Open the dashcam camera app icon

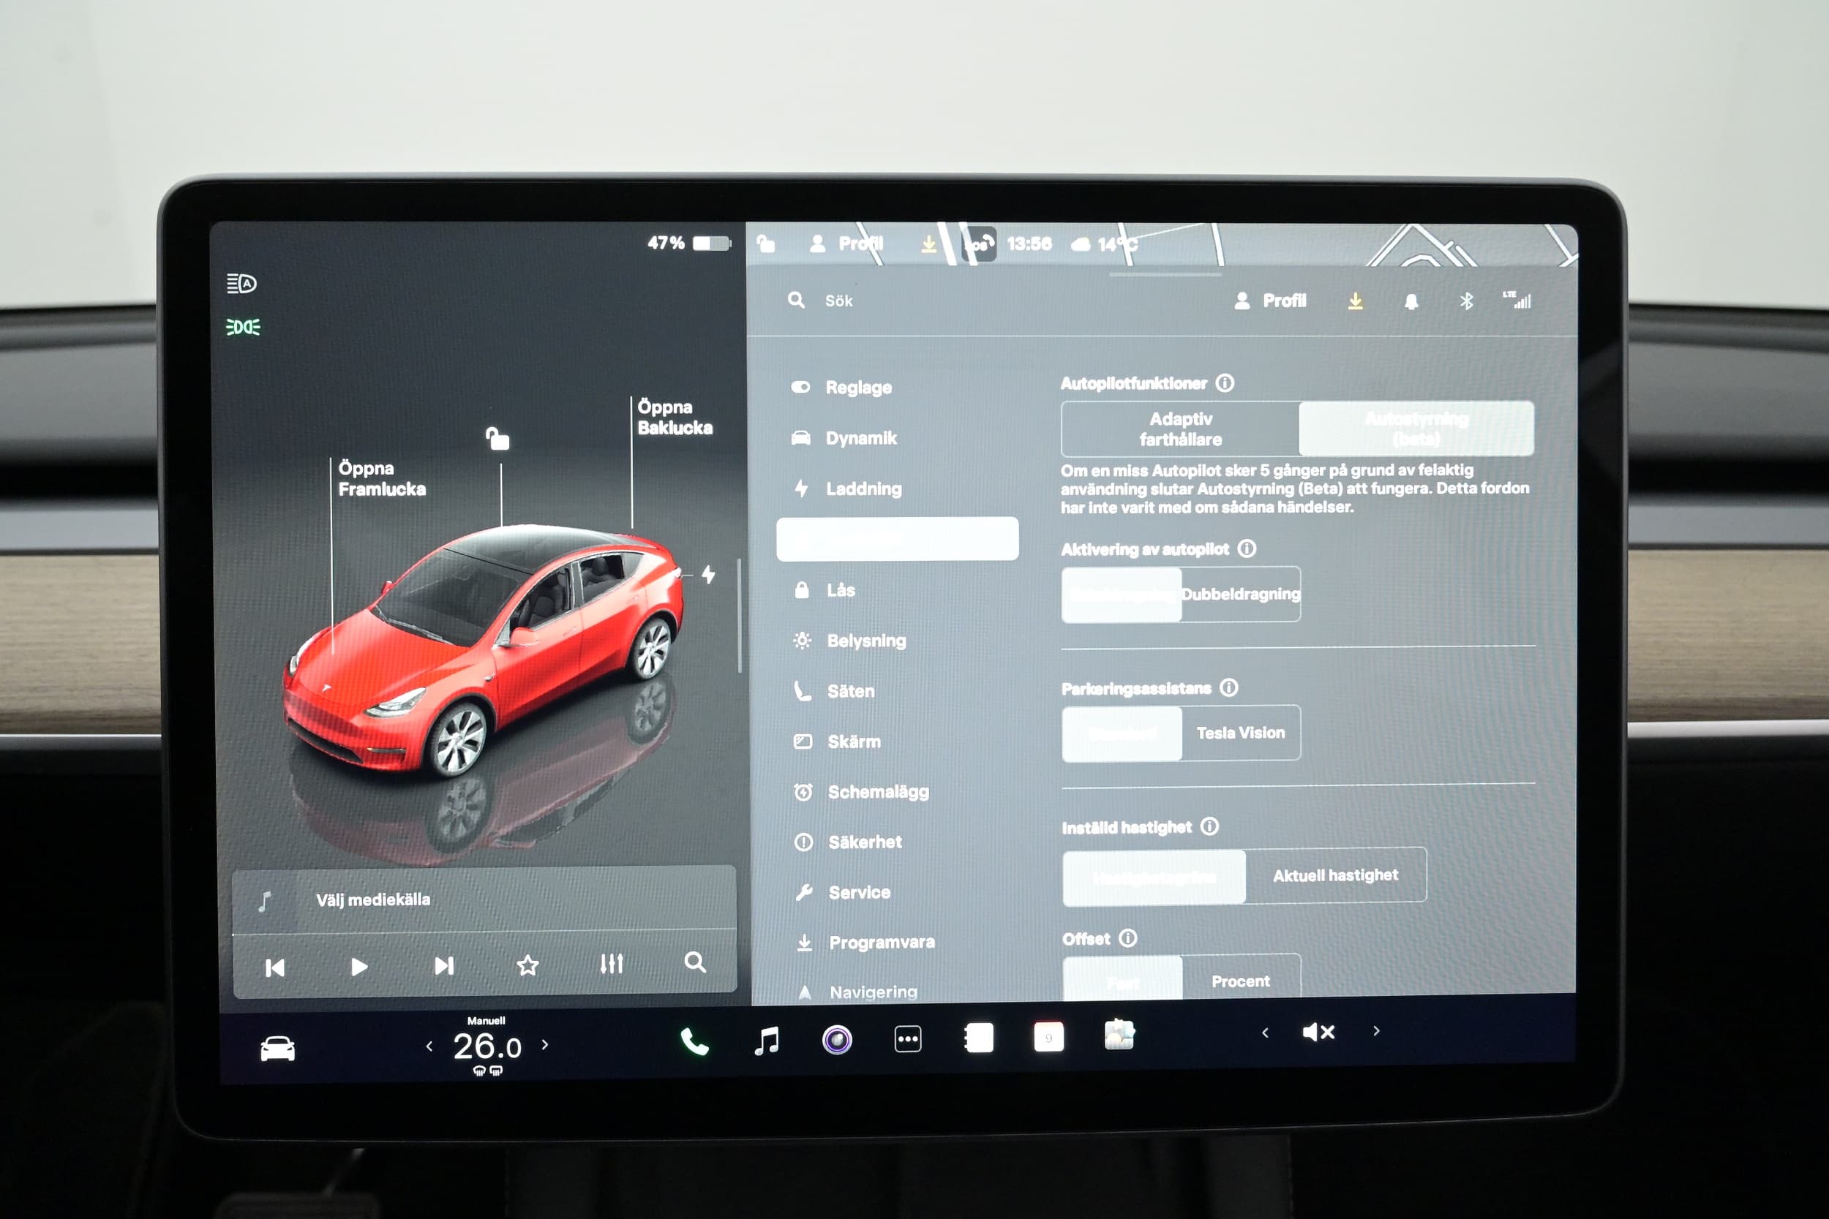[x=837, y=1039]
